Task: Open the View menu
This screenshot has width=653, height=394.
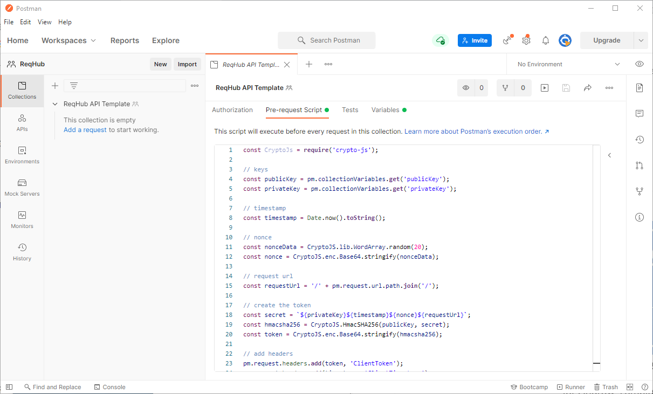Action: [44, 22]
